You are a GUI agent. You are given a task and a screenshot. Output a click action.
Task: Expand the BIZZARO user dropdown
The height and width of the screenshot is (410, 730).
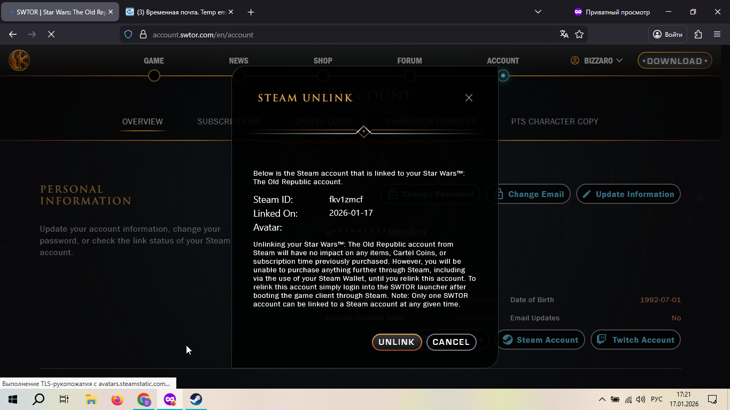[596, 61]
